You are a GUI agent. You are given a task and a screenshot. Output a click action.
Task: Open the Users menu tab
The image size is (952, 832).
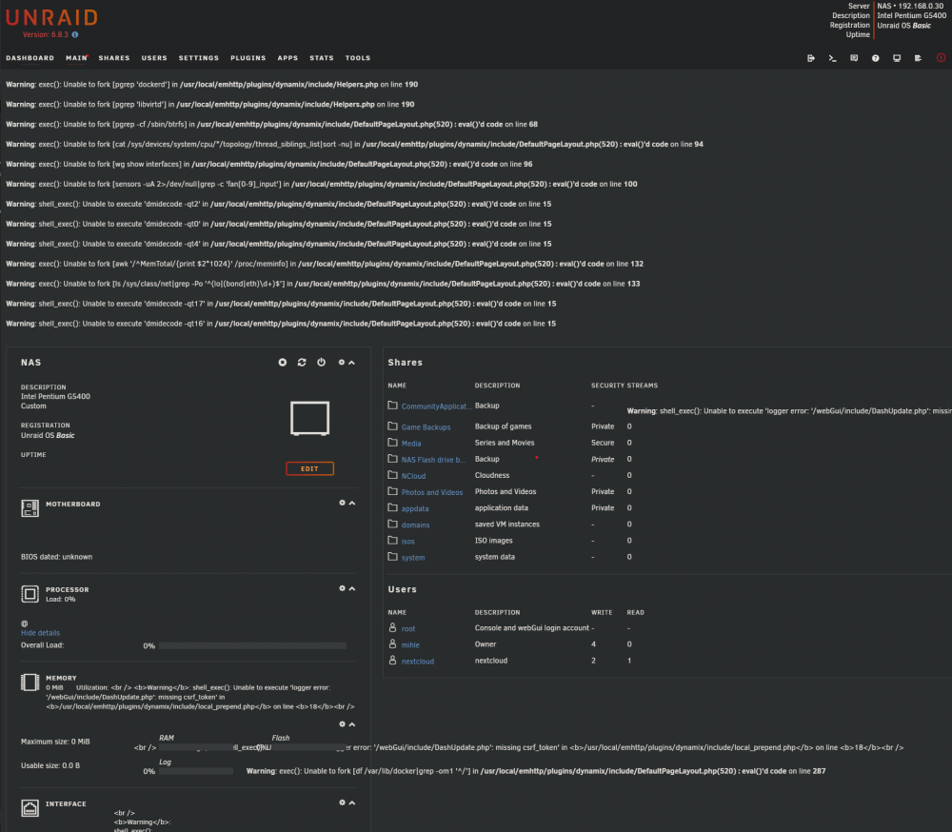pos(154,58)
